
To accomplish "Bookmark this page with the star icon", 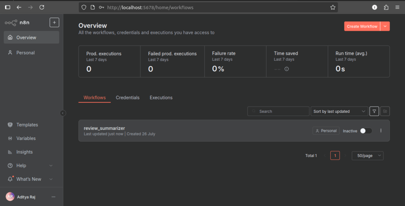I will click(x=333, y=7).
